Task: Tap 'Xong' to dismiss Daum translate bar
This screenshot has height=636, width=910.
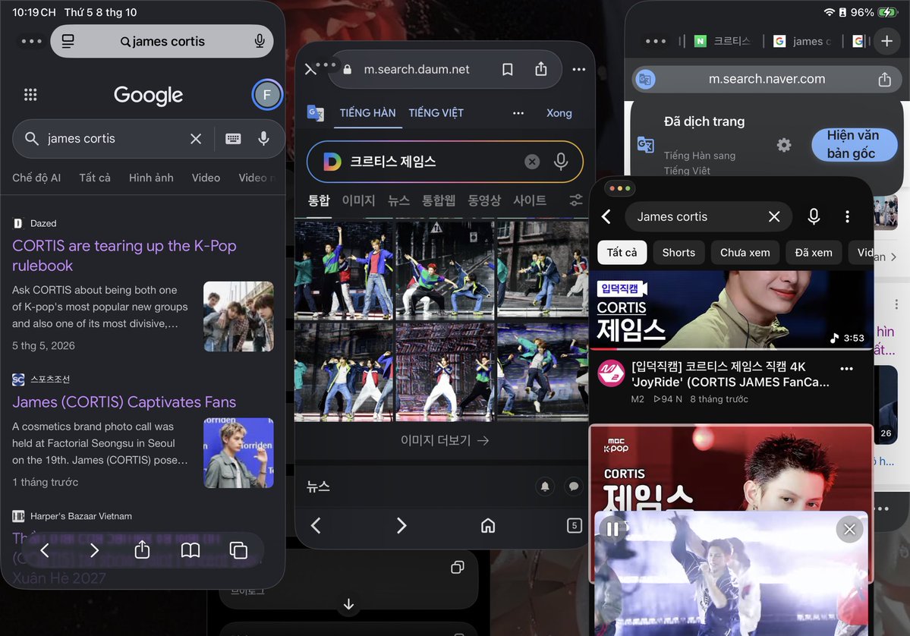Action: point(559,113)
